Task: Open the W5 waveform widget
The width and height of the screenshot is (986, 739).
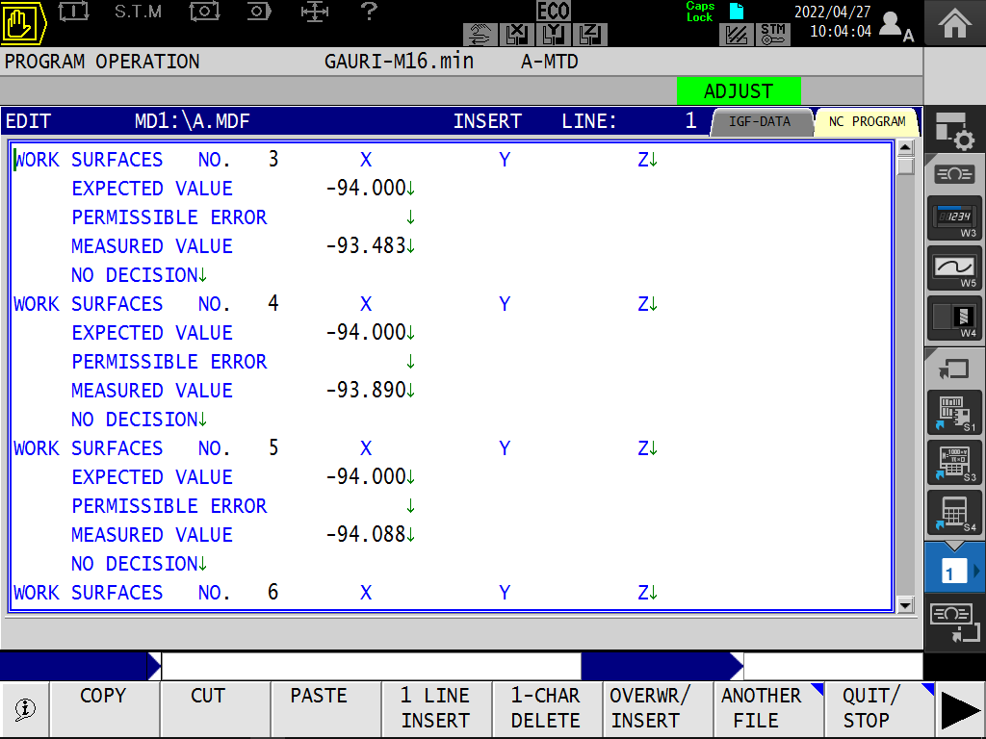Action: coord(954,268)
